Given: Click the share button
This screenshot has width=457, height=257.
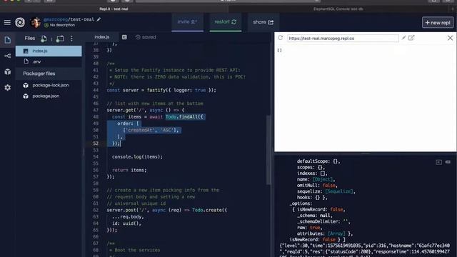Looking at the screenshot, I should 263,22.
